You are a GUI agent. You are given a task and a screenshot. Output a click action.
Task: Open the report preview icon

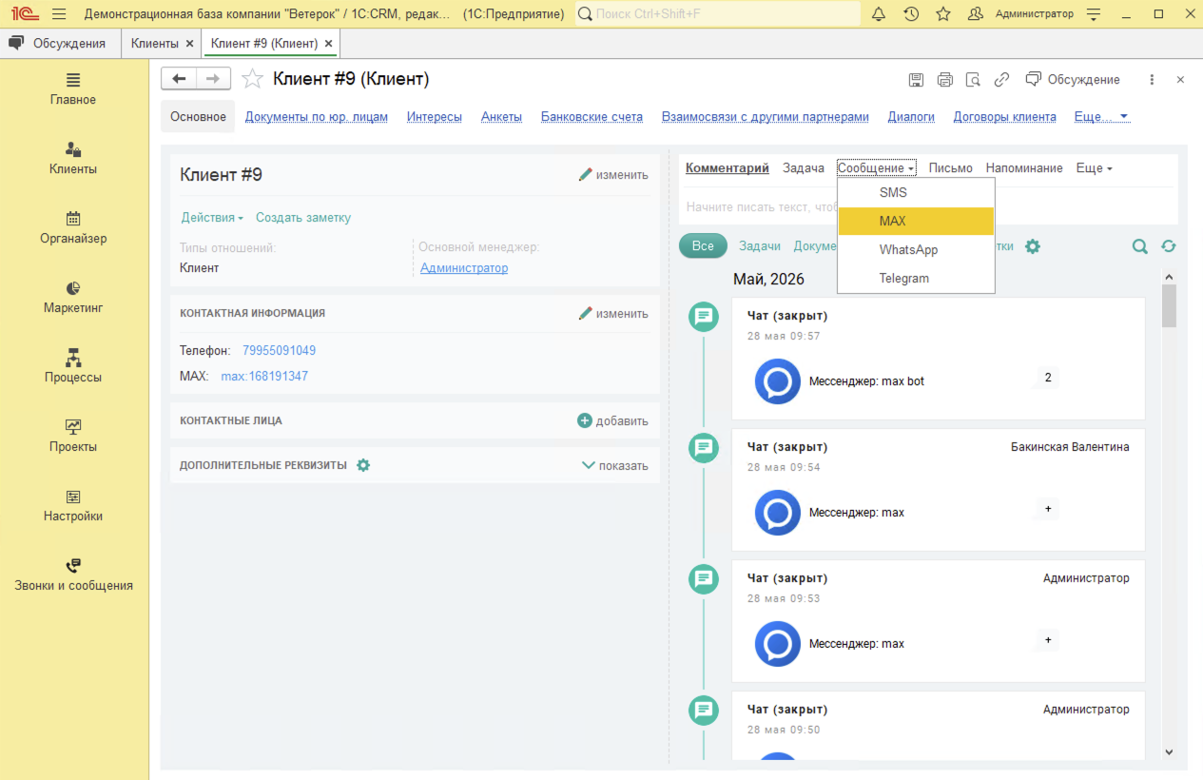[x=973, y=80]
